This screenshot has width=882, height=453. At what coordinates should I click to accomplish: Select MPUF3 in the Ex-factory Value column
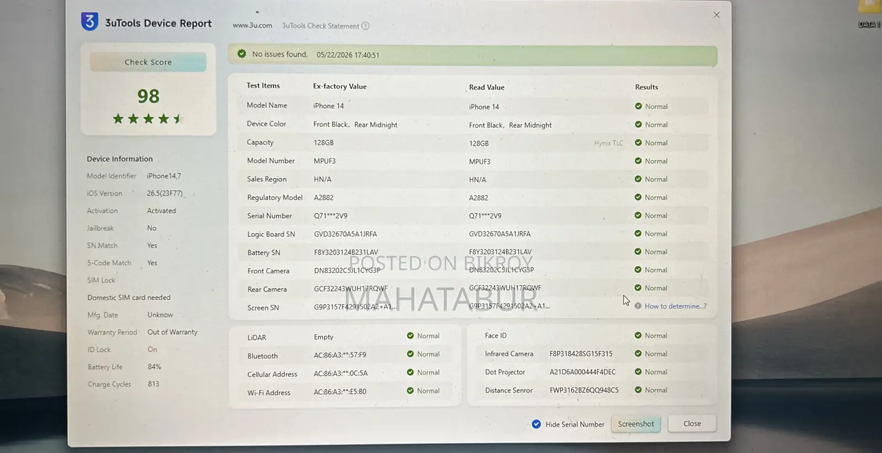click(x=325, y=161)
